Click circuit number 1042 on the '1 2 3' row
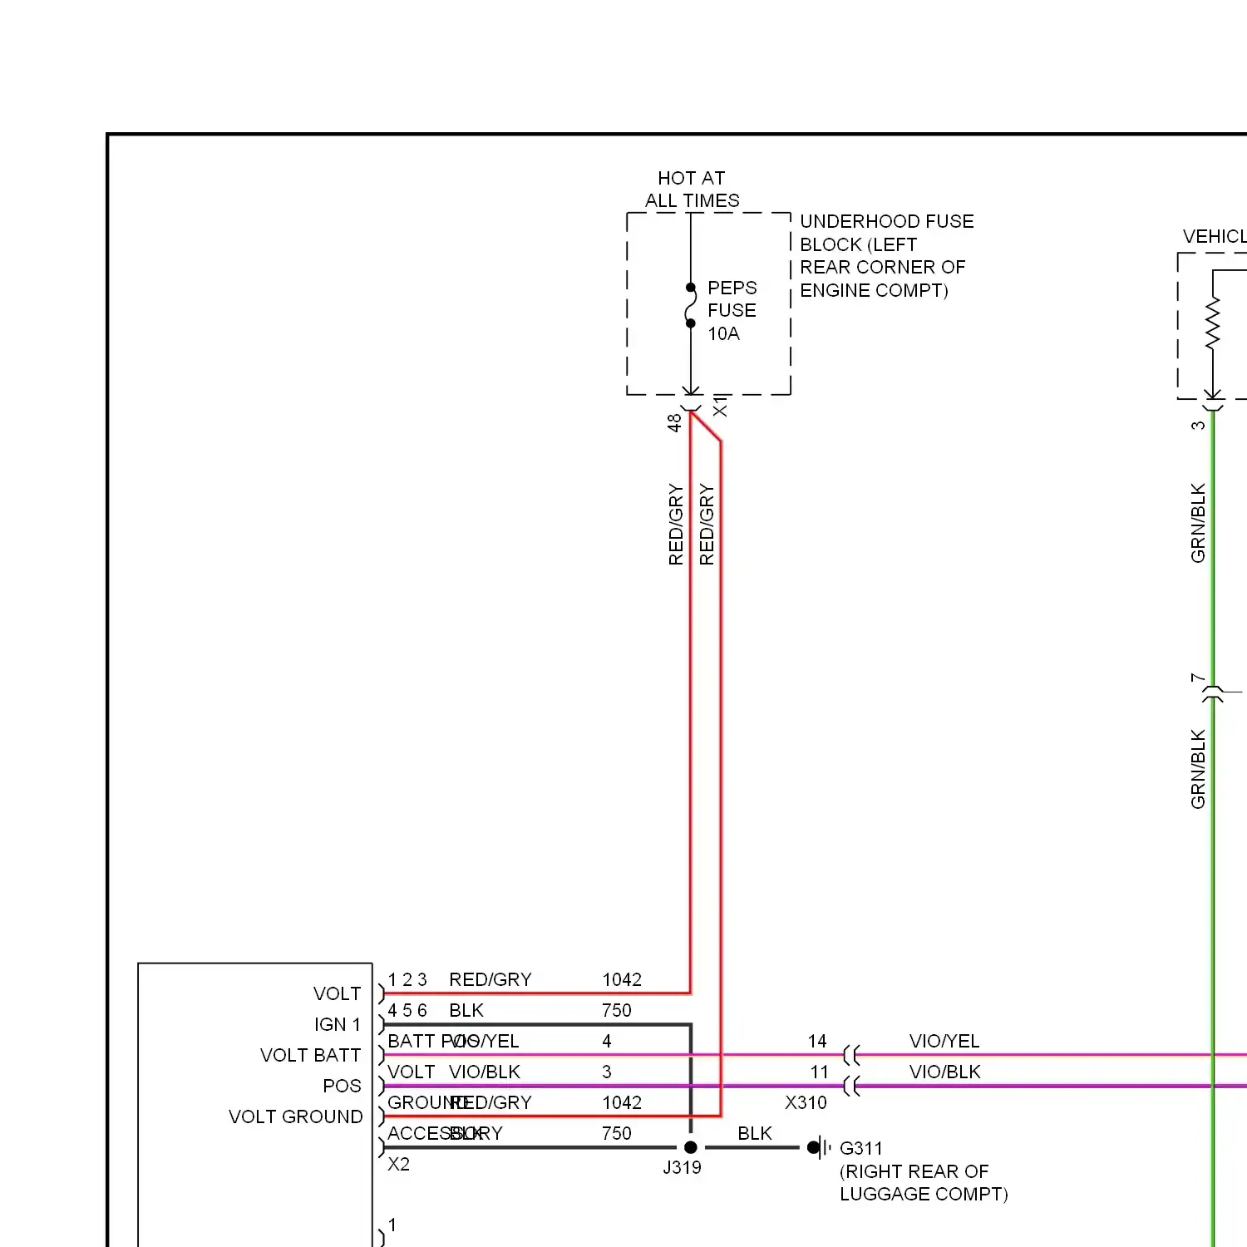Viewport: 1247px width, 1247px height. coord(622,980)
